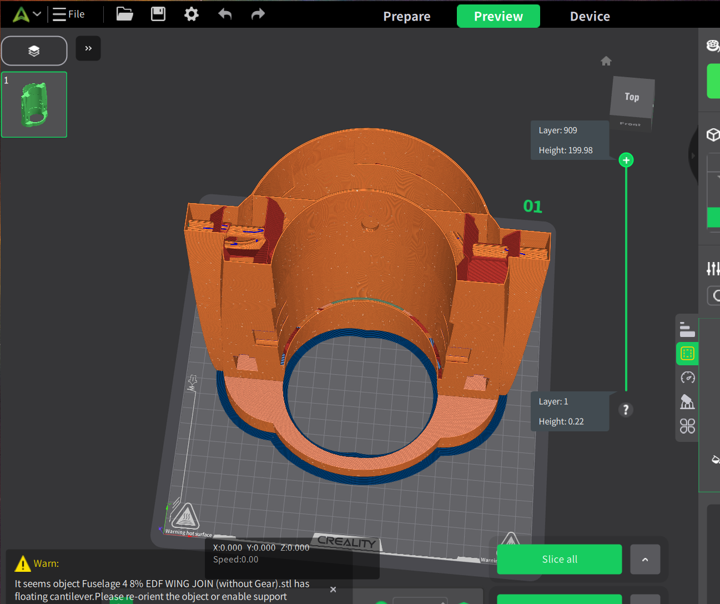Expand the plate panel with double chevron
Screen dimensions: 720x604
(x=88, y=48)
